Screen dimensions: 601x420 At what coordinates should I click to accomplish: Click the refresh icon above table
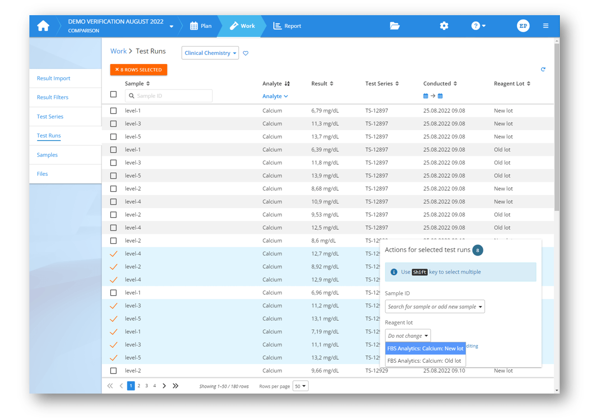[x=543, y=70]
